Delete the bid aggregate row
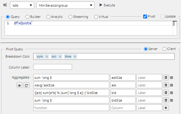Image resolution: width=181 pixels, height=114 pixels. click(166, 92)
